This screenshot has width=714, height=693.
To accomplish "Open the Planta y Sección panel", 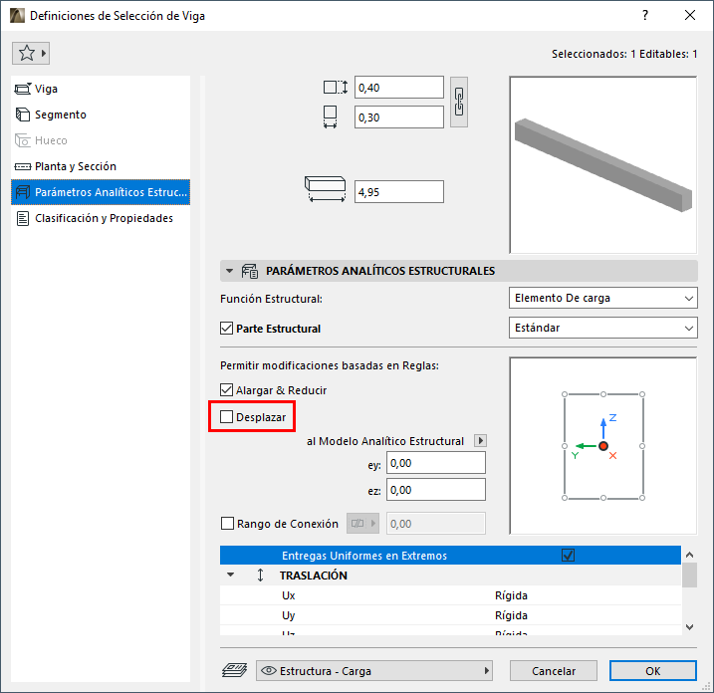I will [101, 166].
